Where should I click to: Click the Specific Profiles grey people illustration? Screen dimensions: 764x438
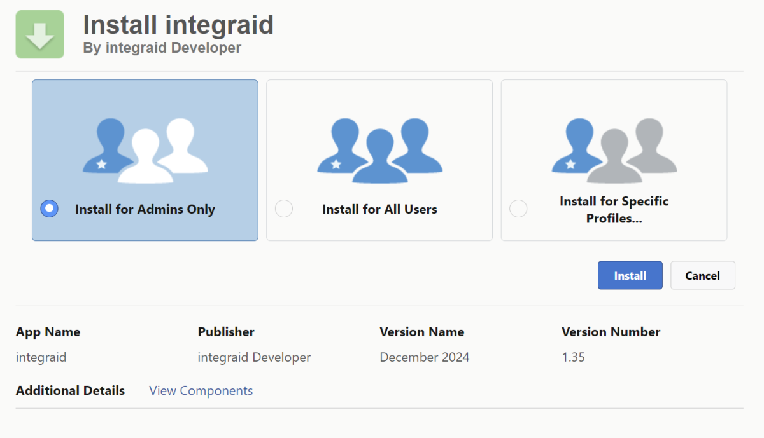tap(614, 151)
